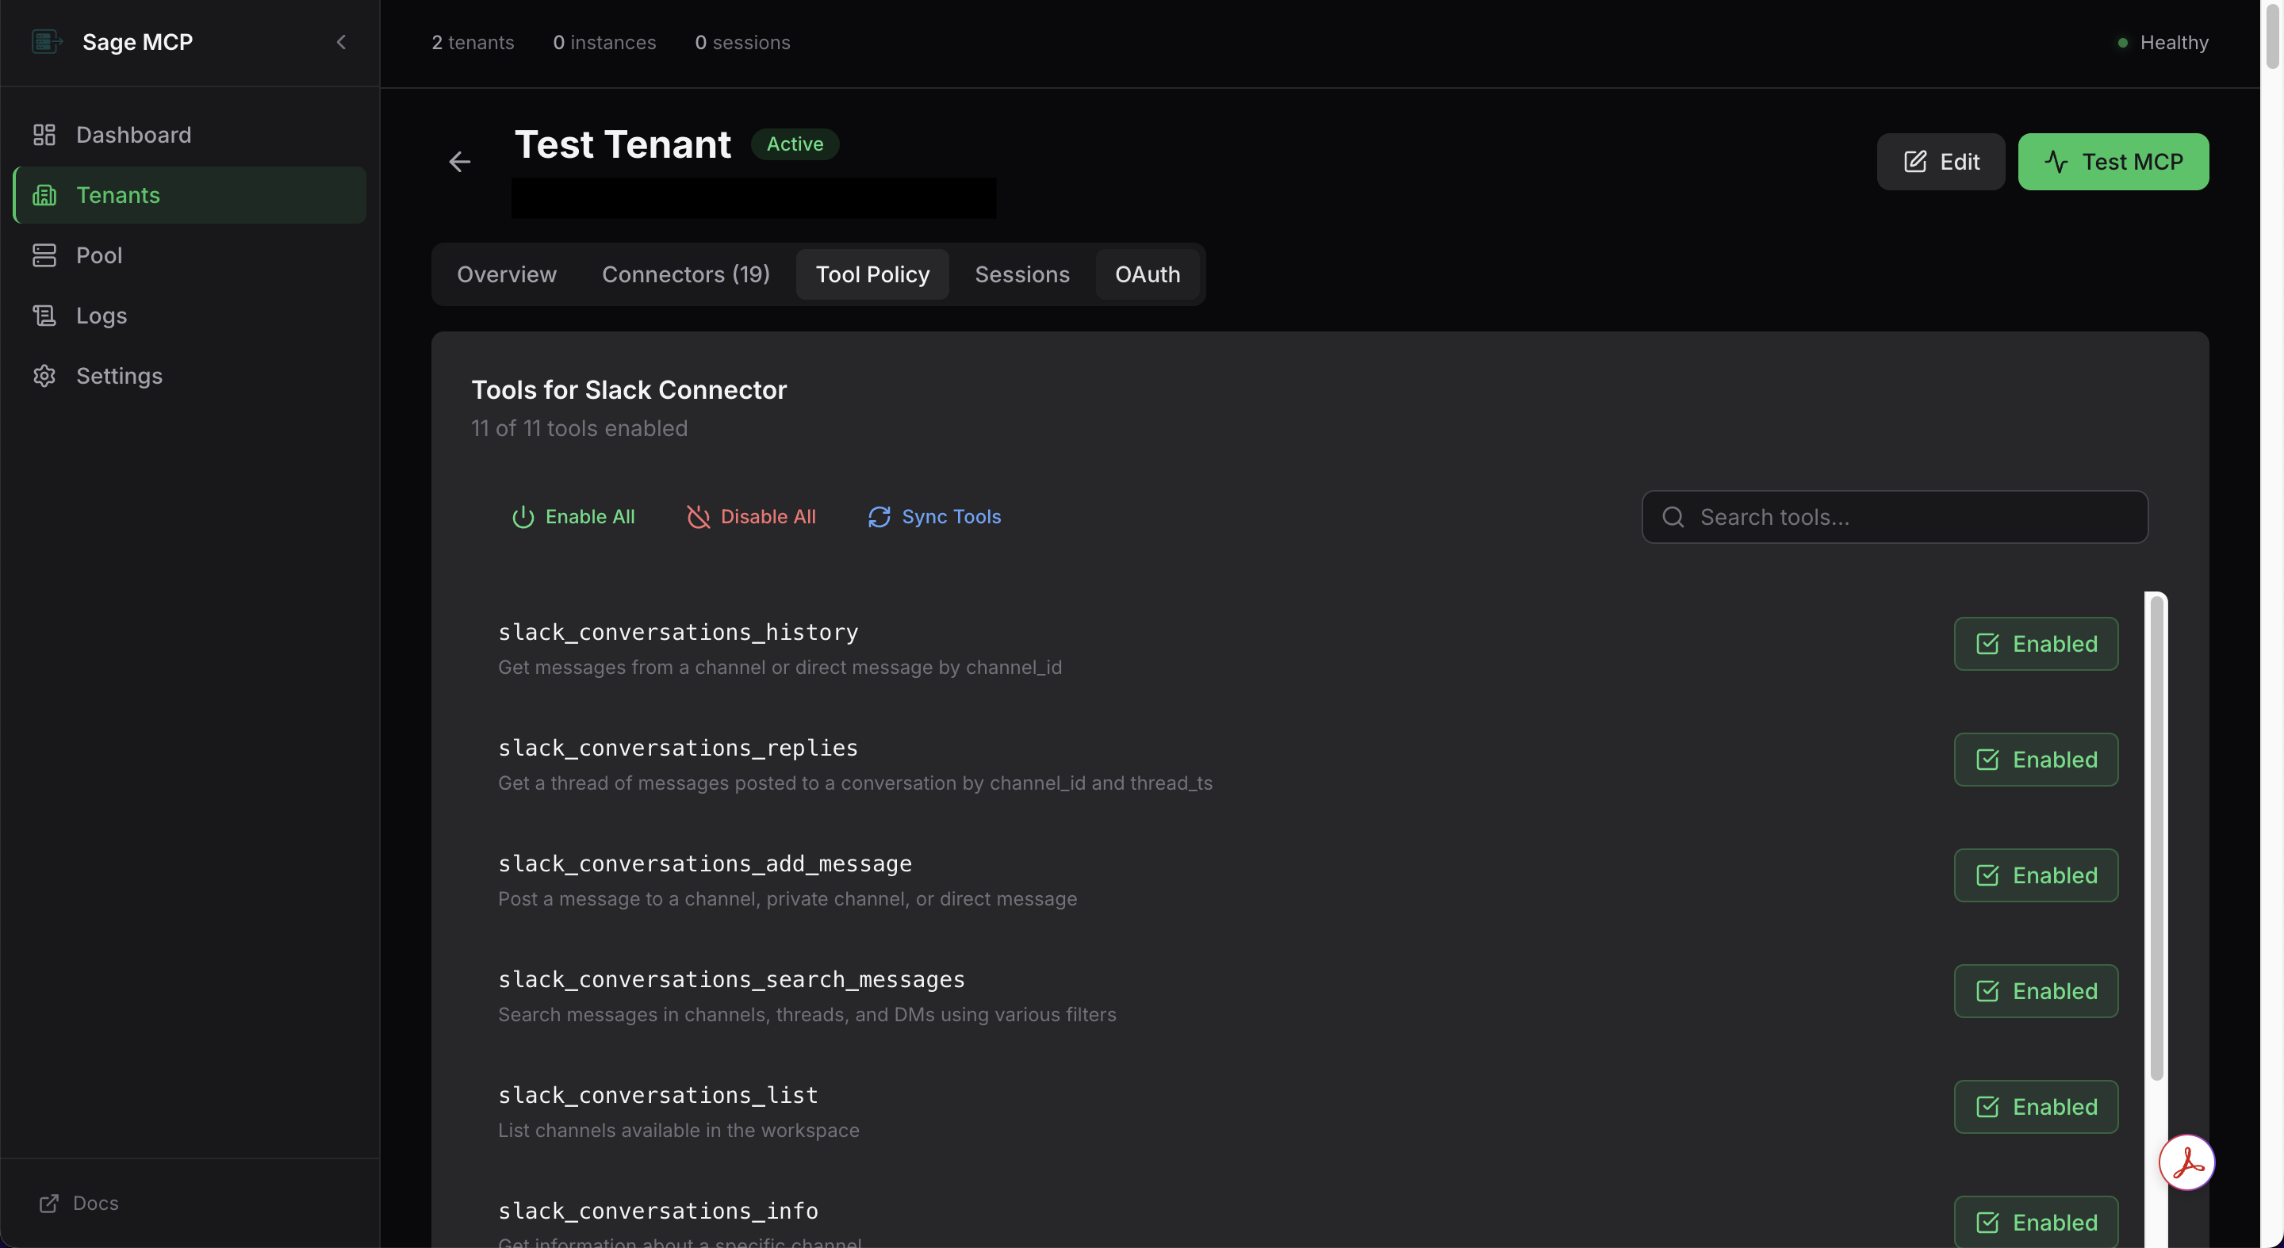
Task: Click the tools list scrollbar
Action: (x=2156, y=837)
